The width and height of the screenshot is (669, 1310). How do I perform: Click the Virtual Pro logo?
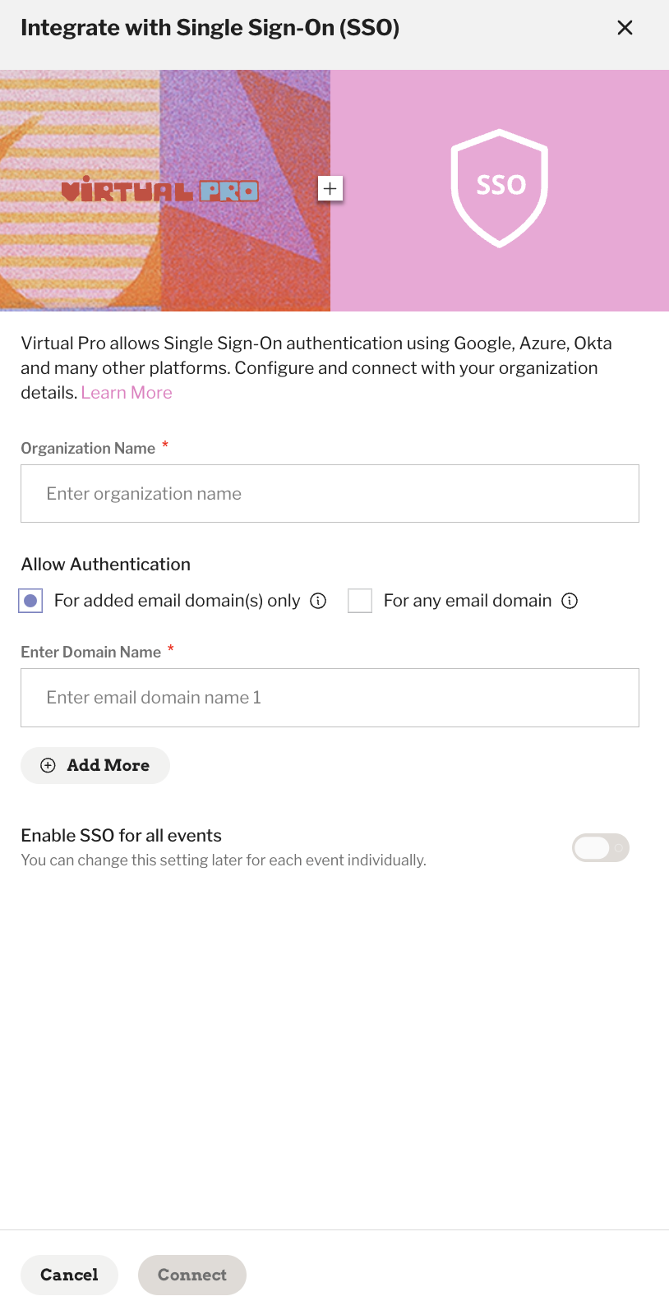(x=160, y=191)
